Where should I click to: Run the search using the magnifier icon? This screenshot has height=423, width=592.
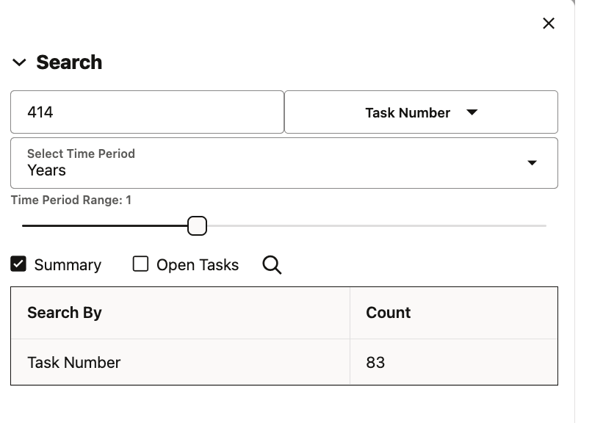pos(271,265)
